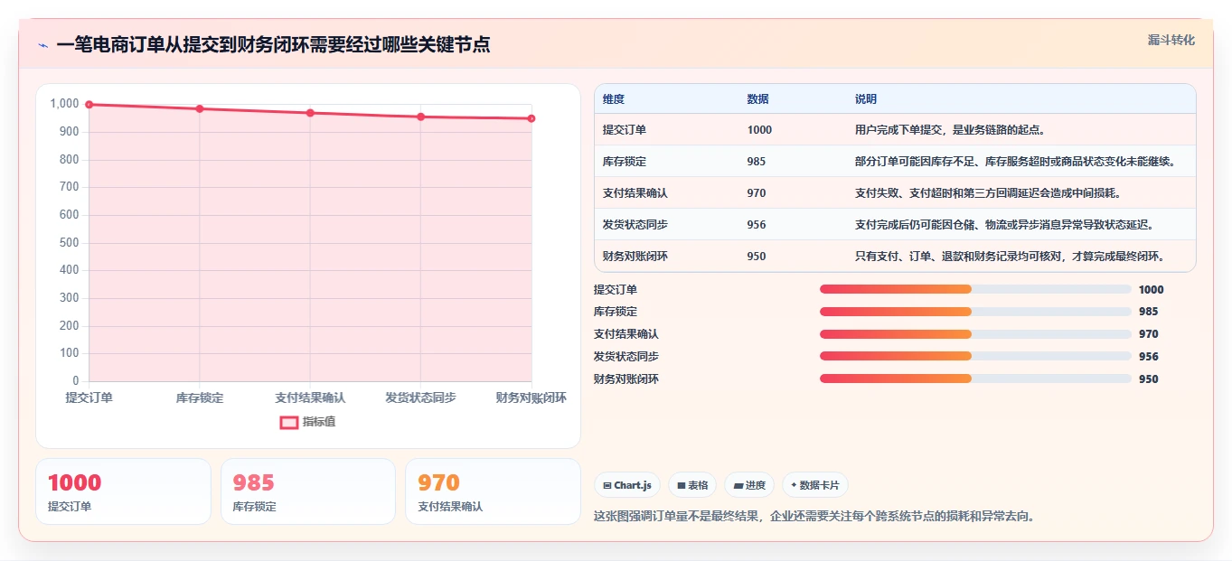Click the chart data point above 库存锁定
This screenshot has width=1232, height=561.
click(x=200, y=108)
